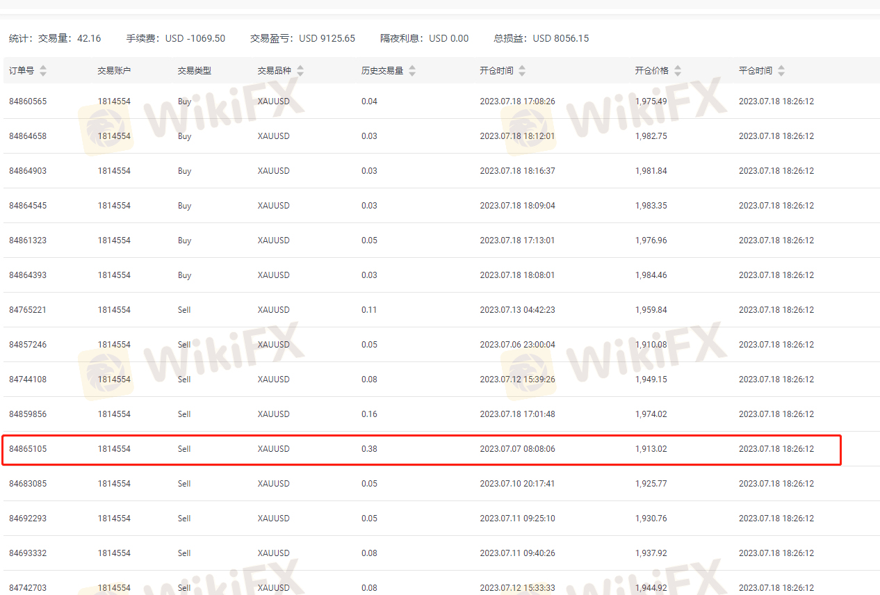
Task: Select order number 84860565
Action: point(28,101)
